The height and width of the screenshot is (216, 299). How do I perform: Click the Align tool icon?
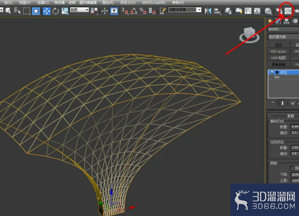click(217, 11)
